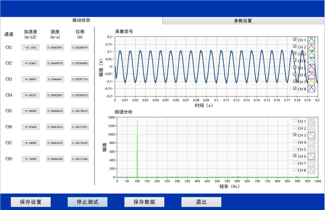Uncheck CH 7 checkbox in 采集信号 legend

coord(295,81)
